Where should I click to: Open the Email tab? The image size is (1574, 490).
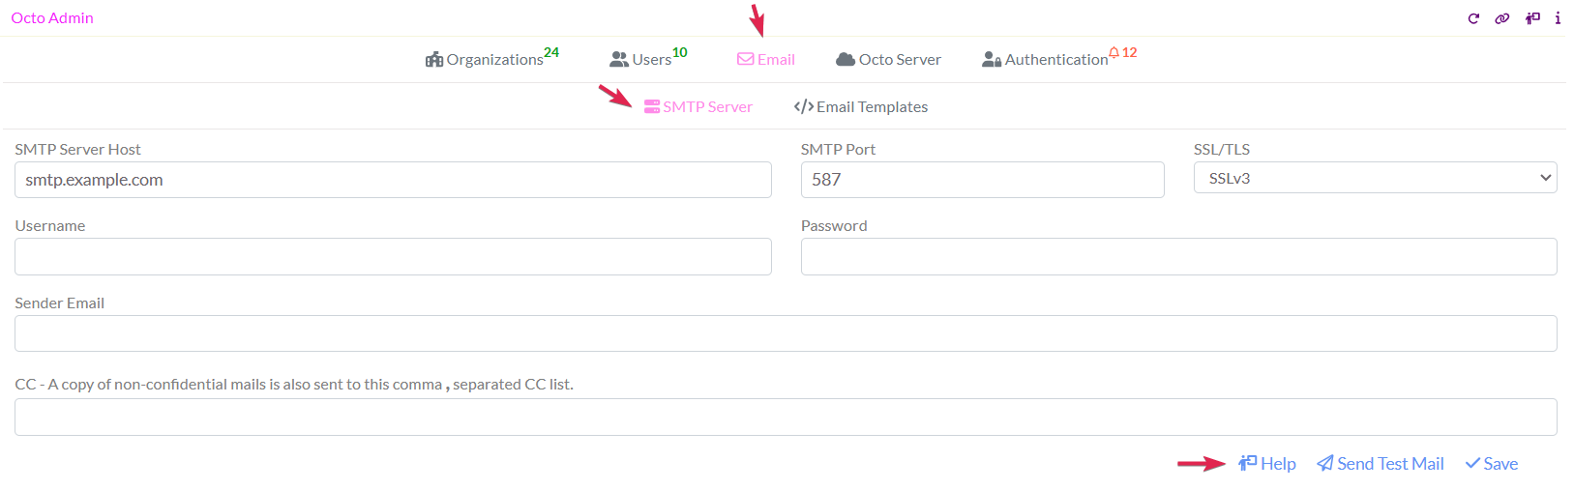[x=766, y=60]
